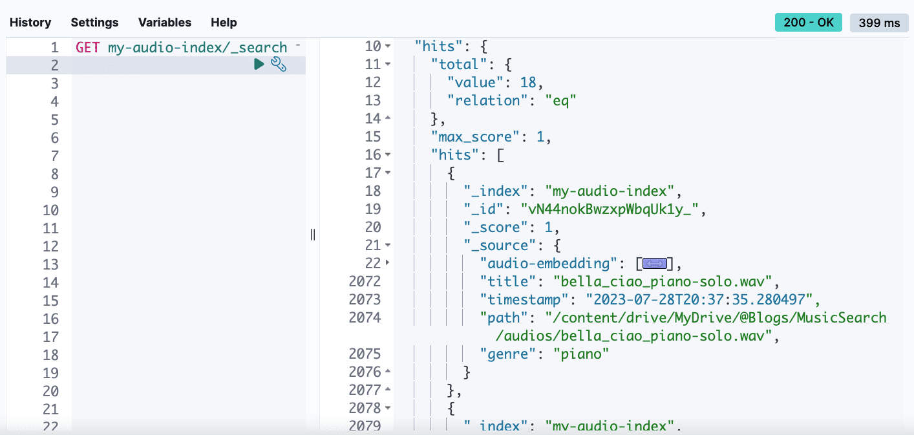Viewport: 914px width, 435px height.
Task: Click the small caret after the _search request line
Action: click(297, 44)
